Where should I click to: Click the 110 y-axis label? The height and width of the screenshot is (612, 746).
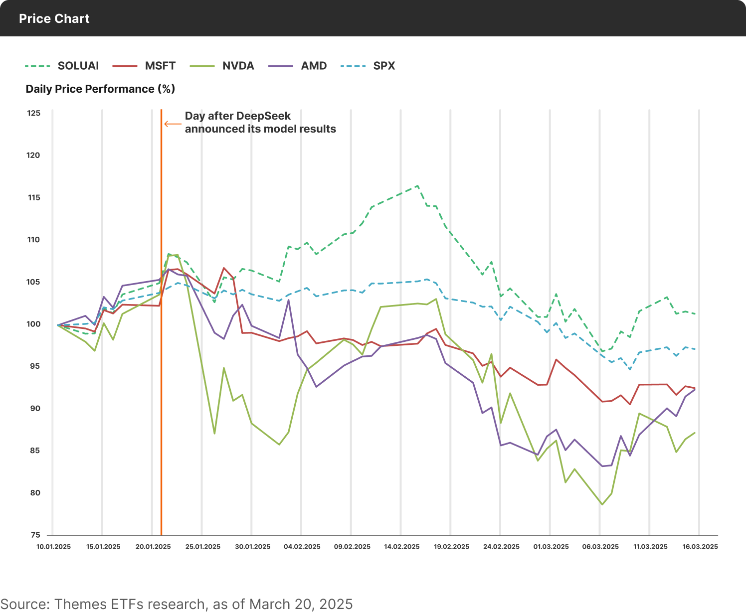(x=33, y=240)
